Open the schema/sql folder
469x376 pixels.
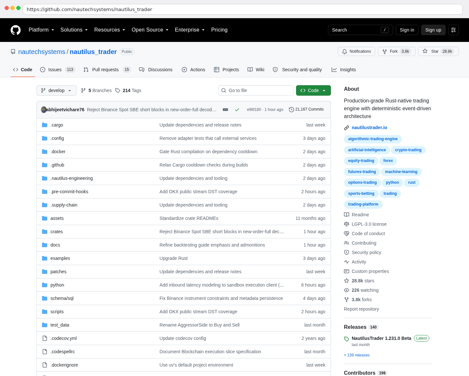click(x=62, y=298)
